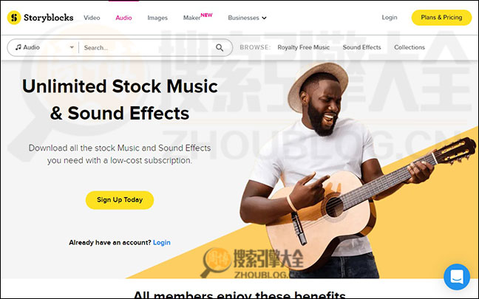The height and width of the screenshot is (299, 479).
Task: Click the Storyblocks wordmark text
Action: click(x=49, y=18)
